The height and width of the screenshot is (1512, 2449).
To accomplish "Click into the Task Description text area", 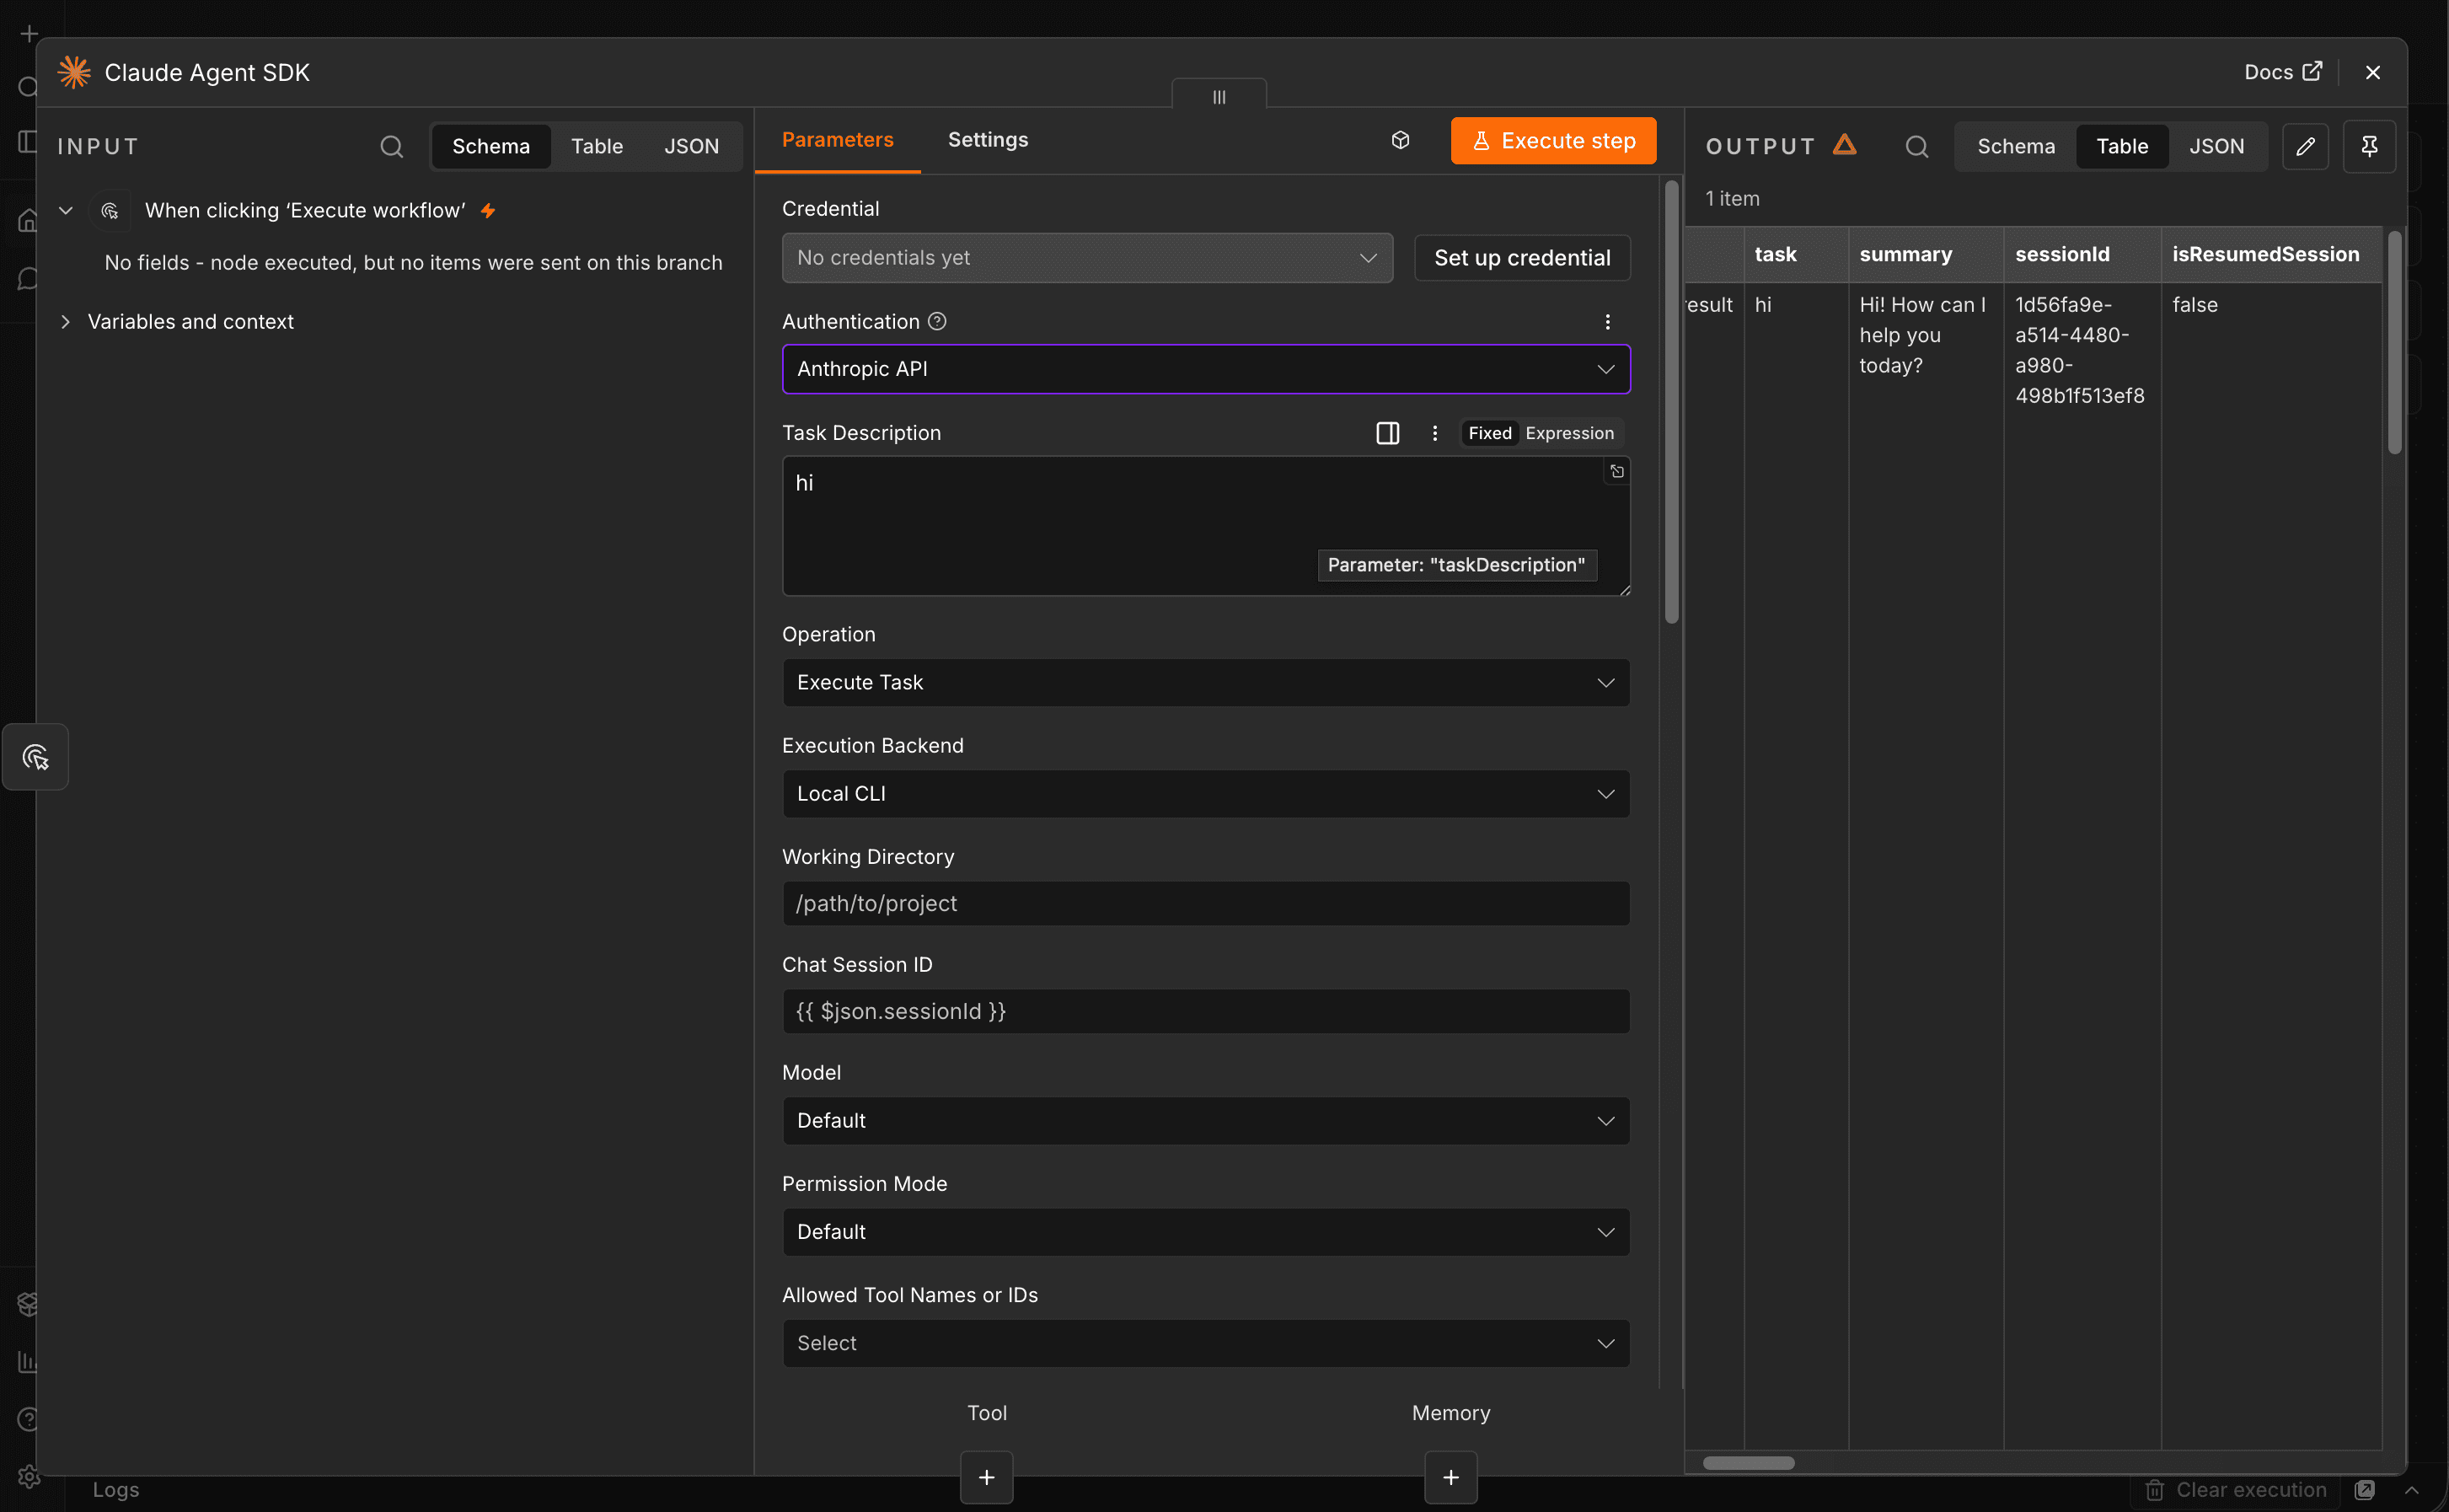I will [1205, 526].
